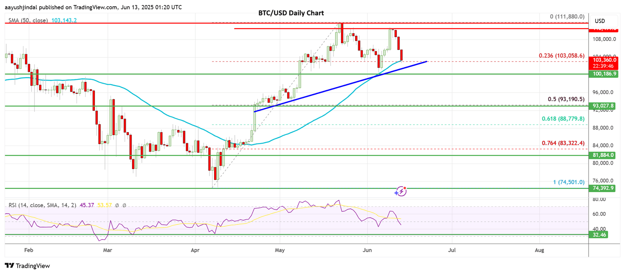The height and width of the screenshot is (274, 625).
Task: Click the green 74,392.9 price tag
Action: point(604,188)
